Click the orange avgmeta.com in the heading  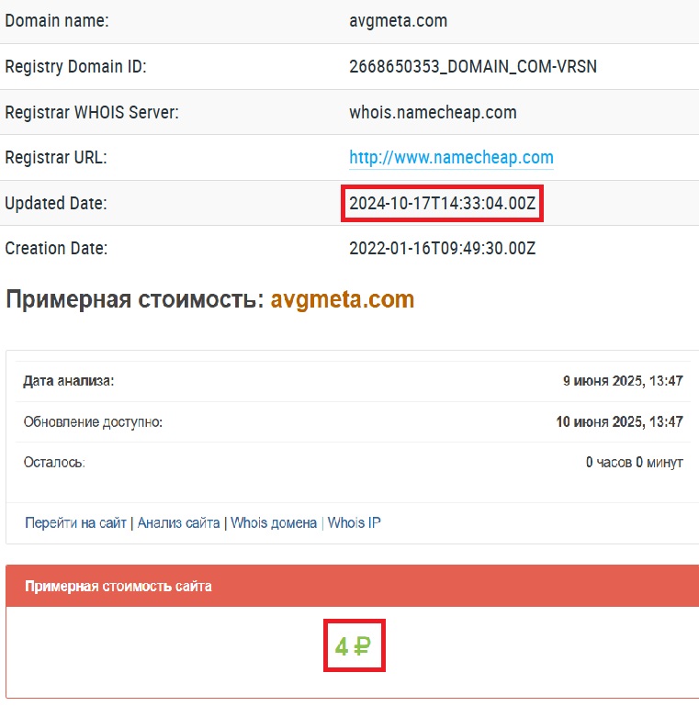pyautogui.click(x=342, y=300)
